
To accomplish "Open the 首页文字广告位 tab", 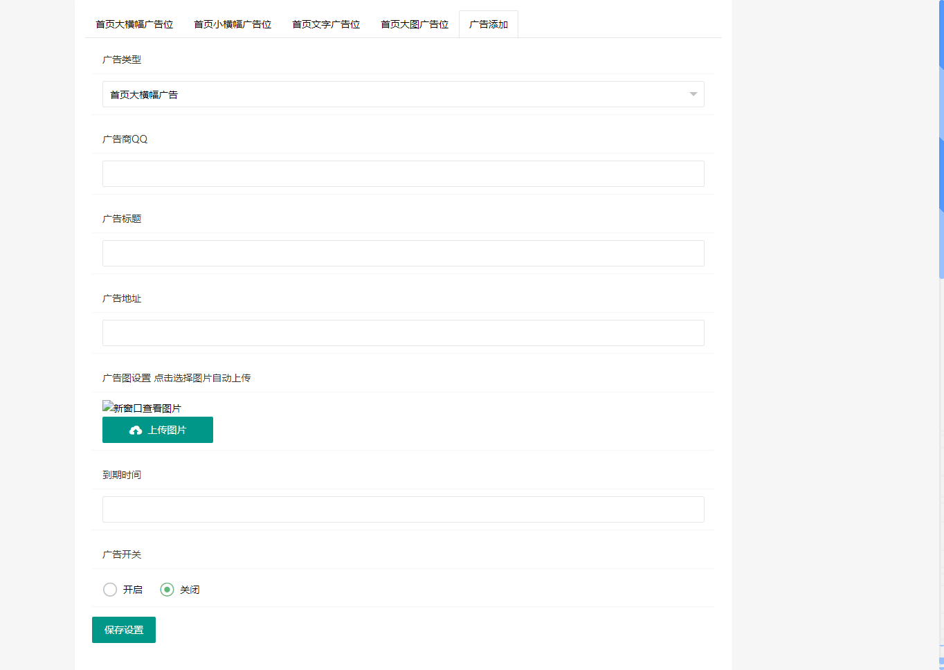I will [x=325, y=24].
